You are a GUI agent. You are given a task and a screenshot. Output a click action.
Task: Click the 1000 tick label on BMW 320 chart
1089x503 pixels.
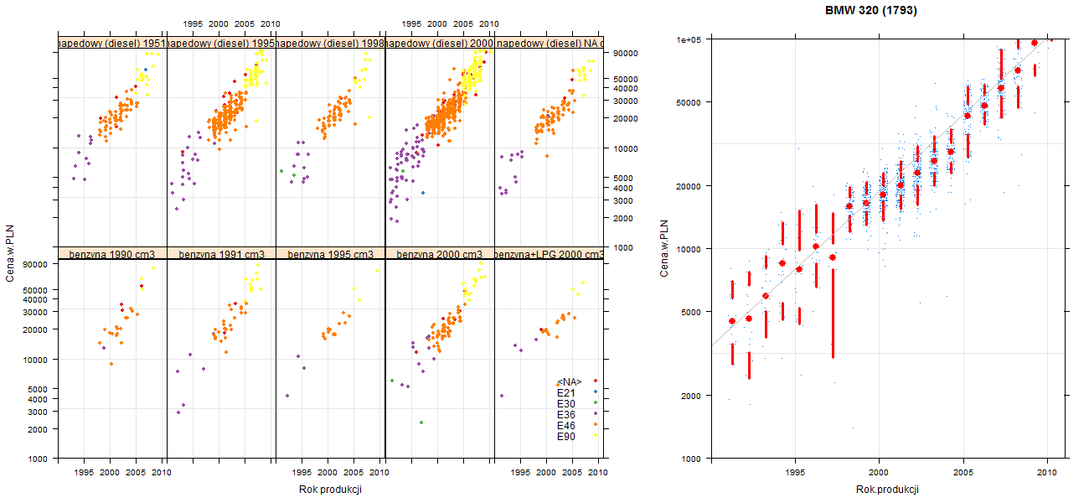[x=691, y=459]
